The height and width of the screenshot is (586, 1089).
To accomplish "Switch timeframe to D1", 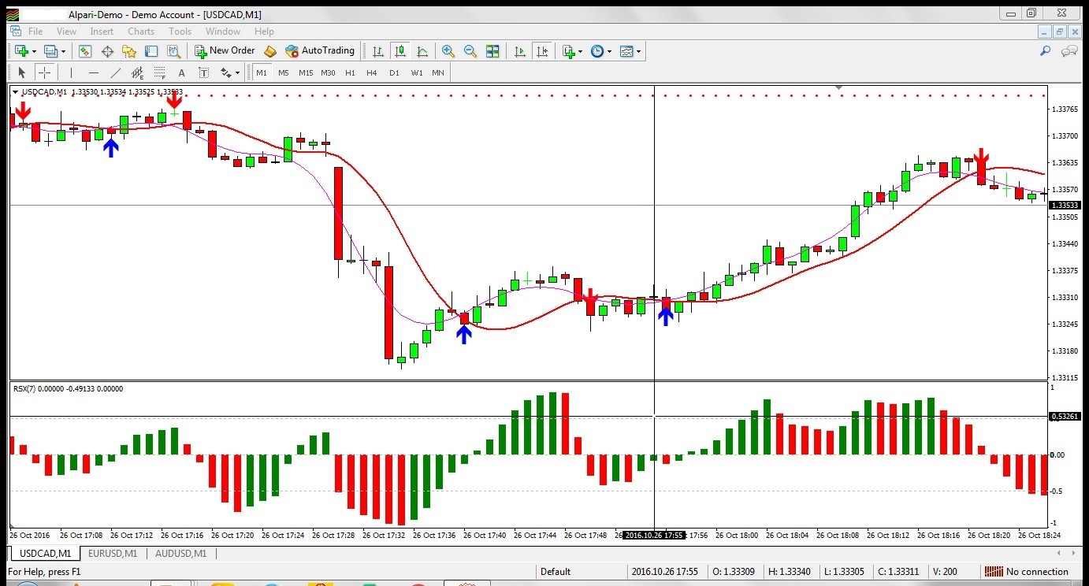I will (x=394, y=72).
